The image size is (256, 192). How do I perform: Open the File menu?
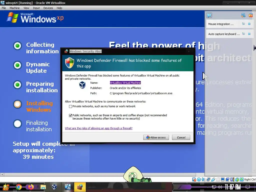tap(4, 8)
